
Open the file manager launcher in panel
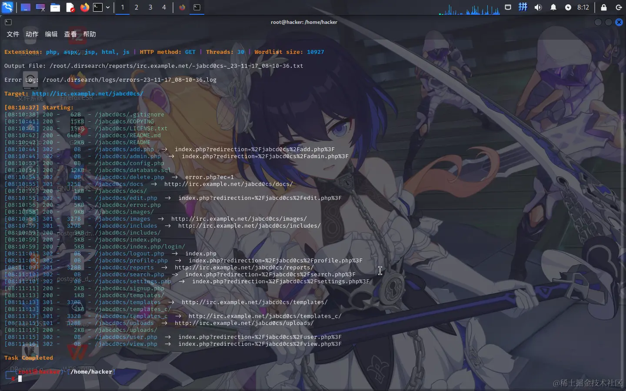pos(55,7)
